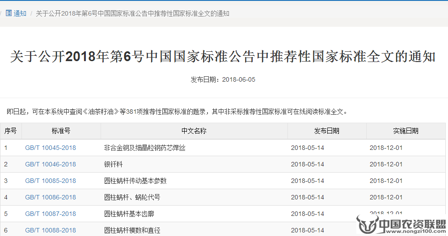This screenshot has height=236, width=448.
Task: Select the name 圆柱蜗杆基本齿廓
Action: pyautogui.click(x=129, y=214)
